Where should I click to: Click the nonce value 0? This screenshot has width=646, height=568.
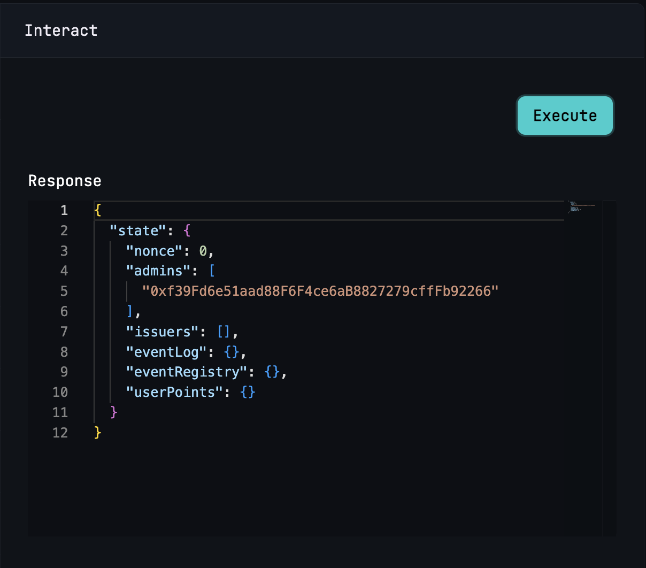coord(203,251)
